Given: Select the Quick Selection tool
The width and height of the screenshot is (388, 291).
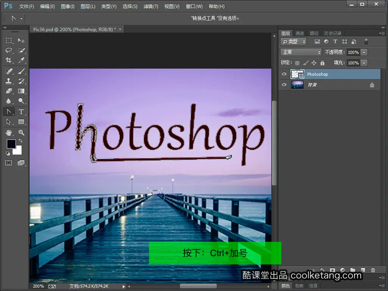Looking at the screenshot, I should (21, 50).
